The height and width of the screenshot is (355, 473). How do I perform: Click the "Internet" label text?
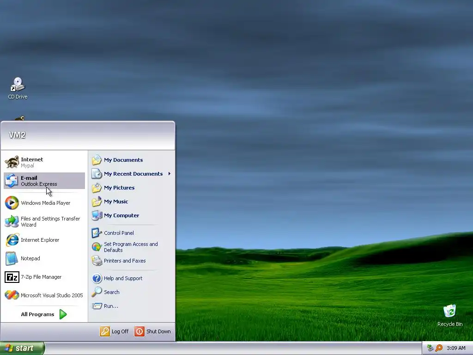point(32,159)
